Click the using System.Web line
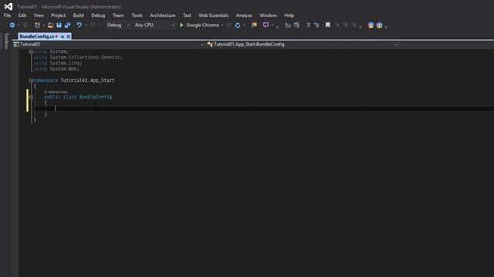Viewport: 494px width, 277px height. tap(56, 69)
